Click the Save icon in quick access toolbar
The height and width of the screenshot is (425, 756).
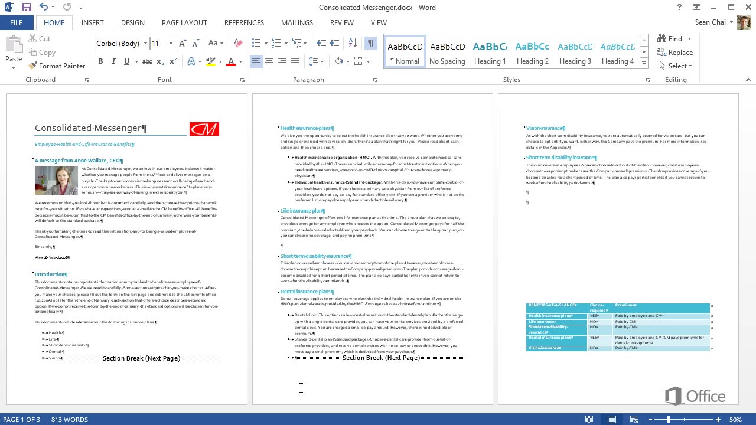coord(26,8)
